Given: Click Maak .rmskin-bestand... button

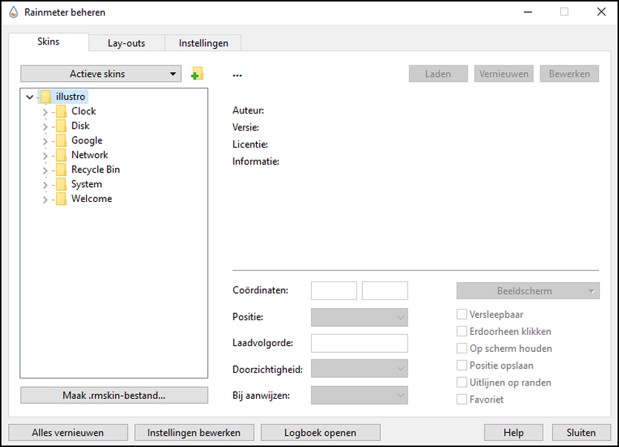Looking at the screenshot, I should pyautogui.click(x=114, y=395).
